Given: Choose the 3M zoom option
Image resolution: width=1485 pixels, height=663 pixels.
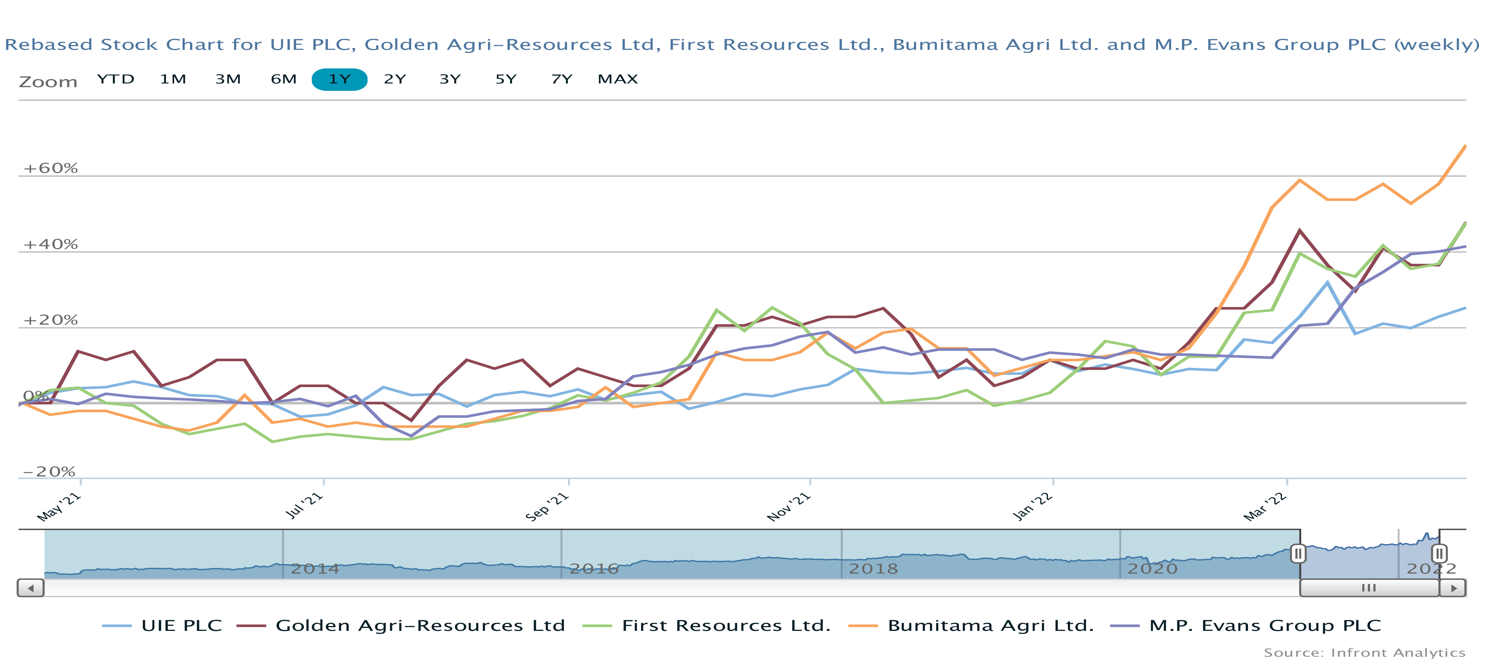Looking at the screenshot, I should [228, 79].
